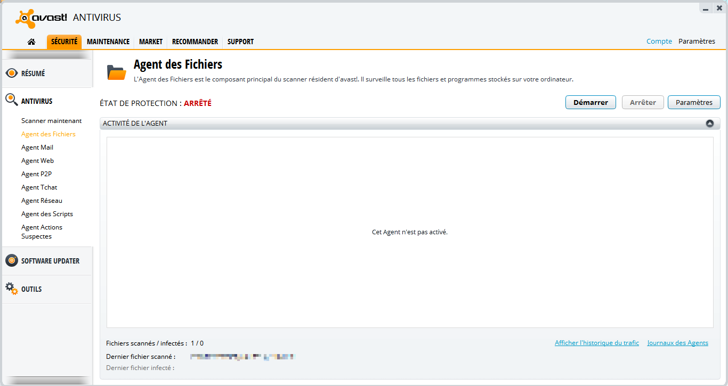
Task: Open the Support tab
Action: (240, 42)
